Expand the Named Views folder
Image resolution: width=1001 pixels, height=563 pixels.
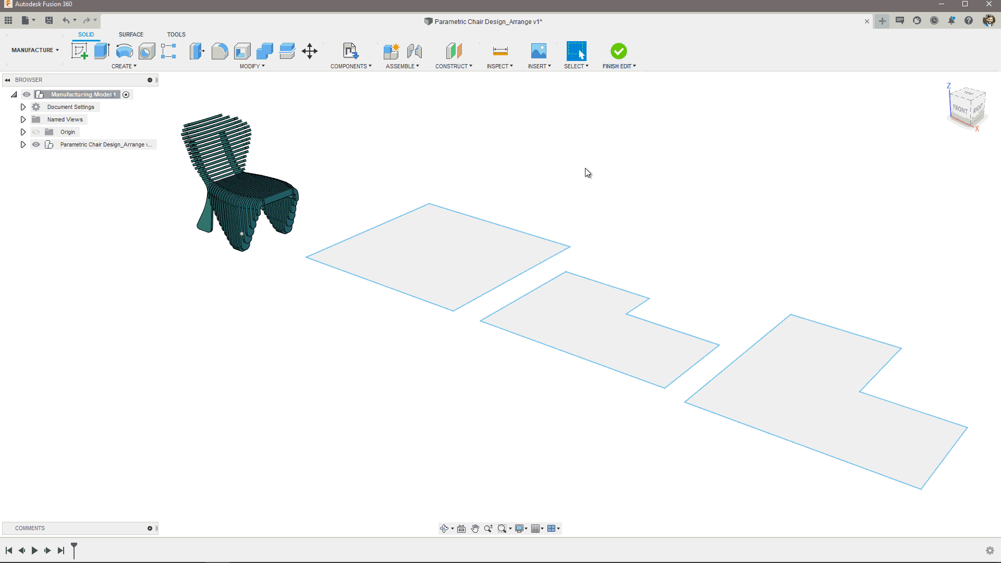coord(23,119)
